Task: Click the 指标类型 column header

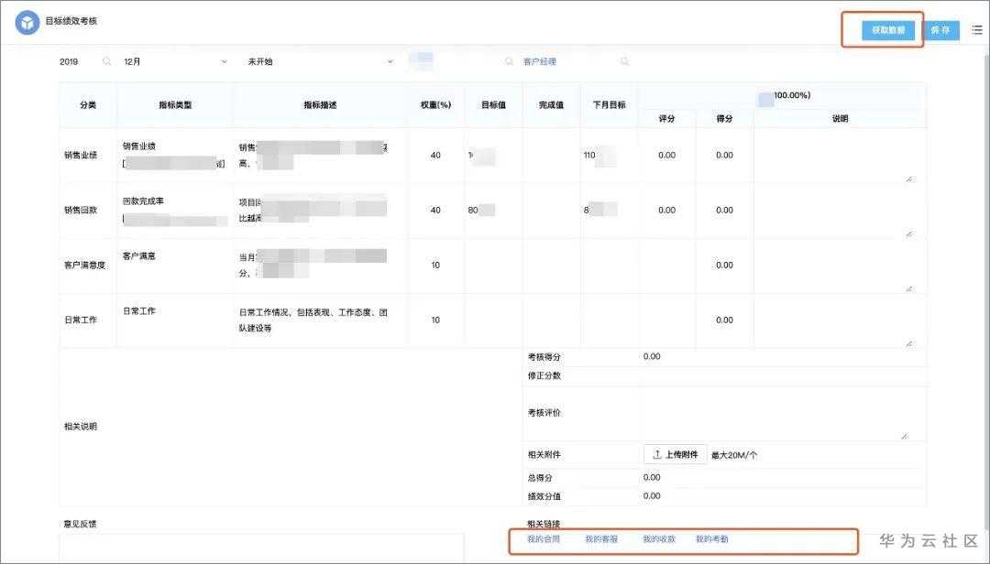Action: click(175, 104)
